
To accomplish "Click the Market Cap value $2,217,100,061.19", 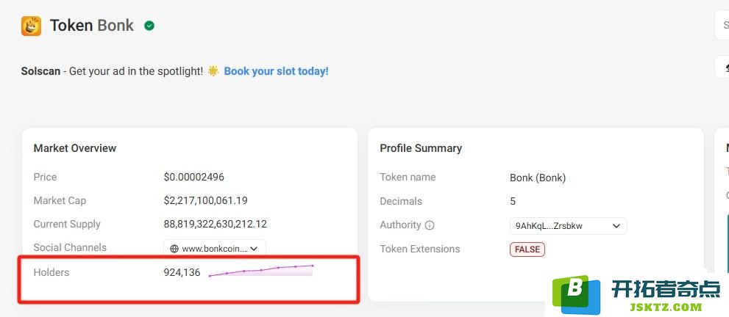I will pyautogui.click(x=205, y=200).
